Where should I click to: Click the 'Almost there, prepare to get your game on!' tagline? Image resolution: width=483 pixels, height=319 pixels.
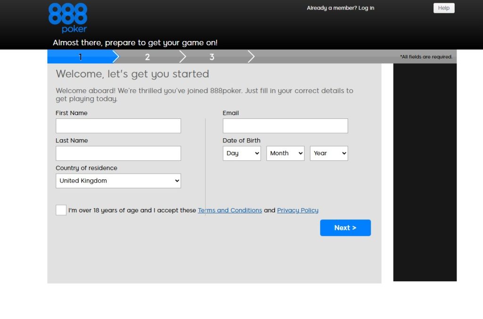135,42
